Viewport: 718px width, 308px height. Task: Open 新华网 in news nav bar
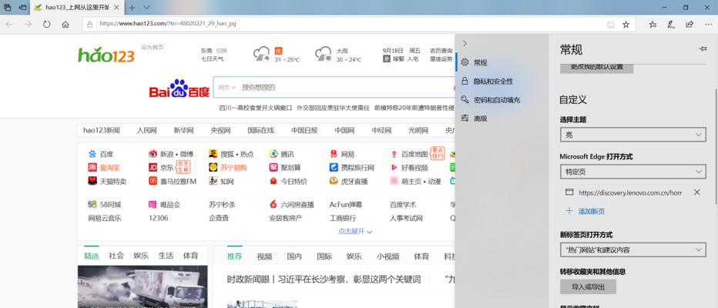(x=183, y=130)
